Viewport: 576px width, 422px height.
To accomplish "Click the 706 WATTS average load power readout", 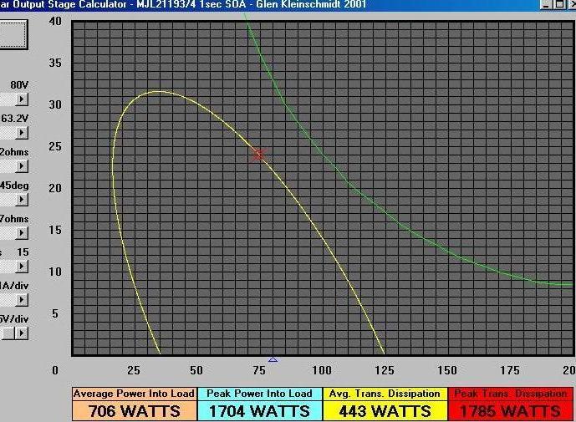I will [135, 410].
